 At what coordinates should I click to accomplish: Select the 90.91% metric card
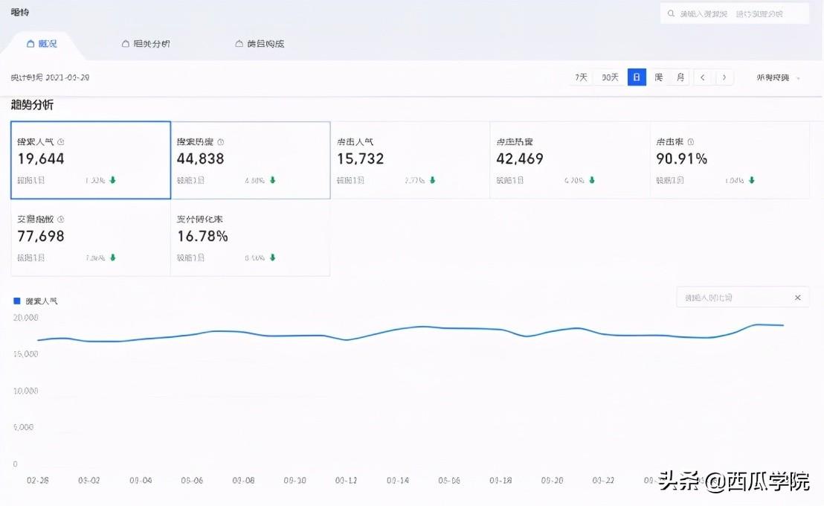coord(730,160)
